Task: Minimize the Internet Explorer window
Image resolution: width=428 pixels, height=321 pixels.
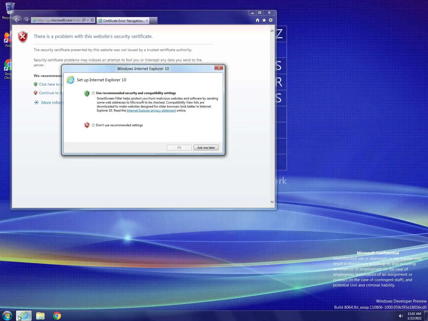Action: tap(252, 13)
